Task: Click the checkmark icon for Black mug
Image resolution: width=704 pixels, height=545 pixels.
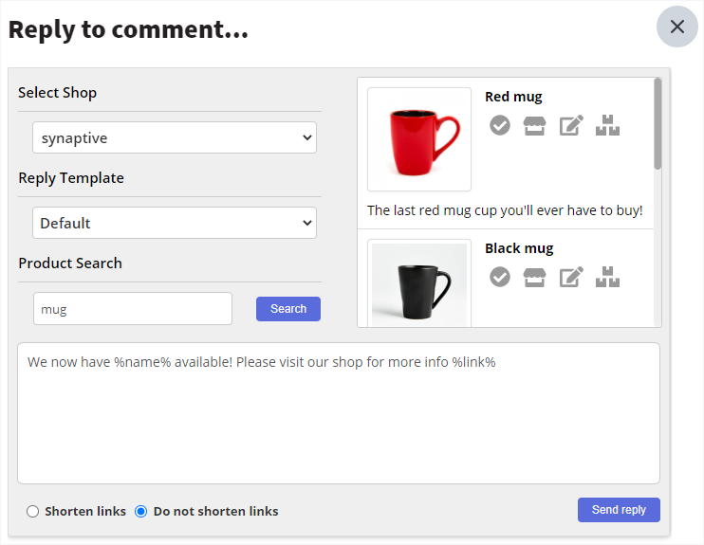Action: (x=500, y=277)
